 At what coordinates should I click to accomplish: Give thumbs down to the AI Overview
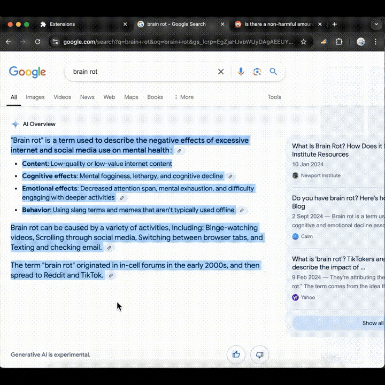point(259,355)
